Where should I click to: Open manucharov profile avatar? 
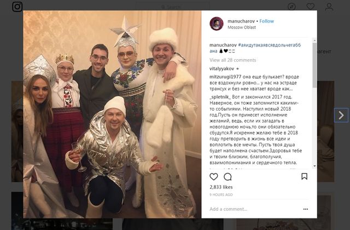click(x=217, y=24)
